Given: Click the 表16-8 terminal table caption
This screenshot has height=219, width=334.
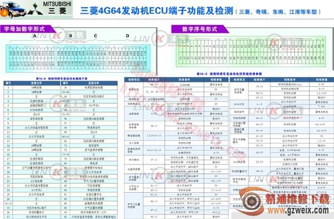Looking at the screenshot, I should (x=62, y=78).
